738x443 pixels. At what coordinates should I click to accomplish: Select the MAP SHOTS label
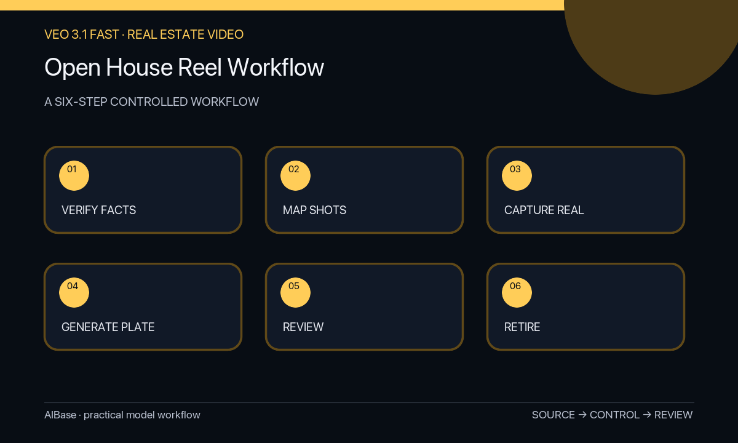coord(314,210)
